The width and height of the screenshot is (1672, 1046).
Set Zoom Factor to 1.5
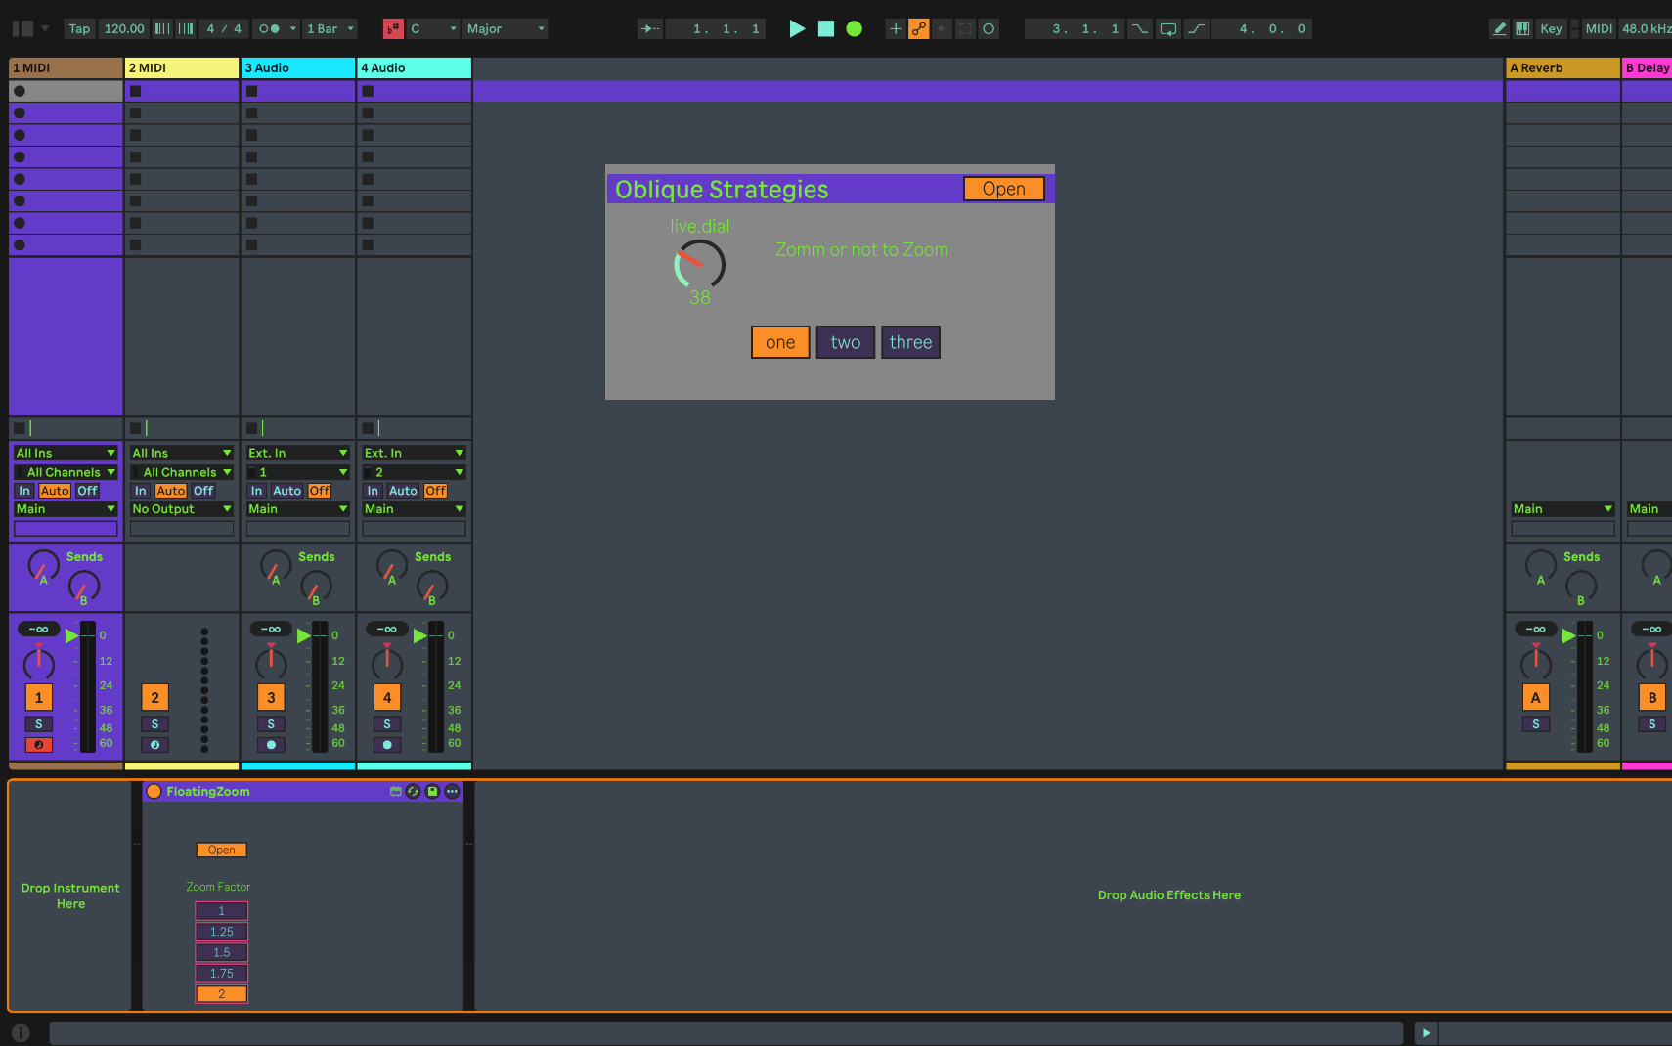coord(221,952)
